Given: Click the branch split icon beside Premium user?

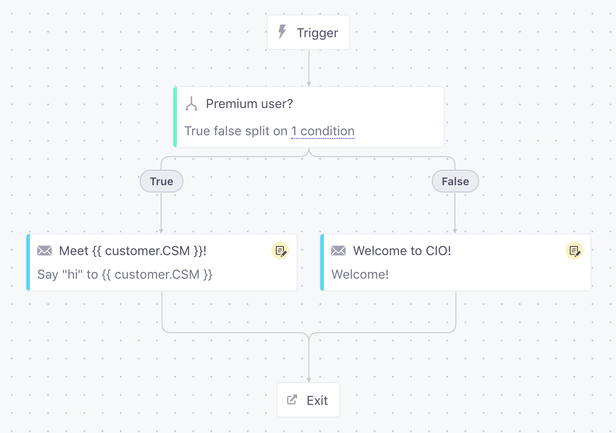Looking at the screenshot, I should point(191,104).
